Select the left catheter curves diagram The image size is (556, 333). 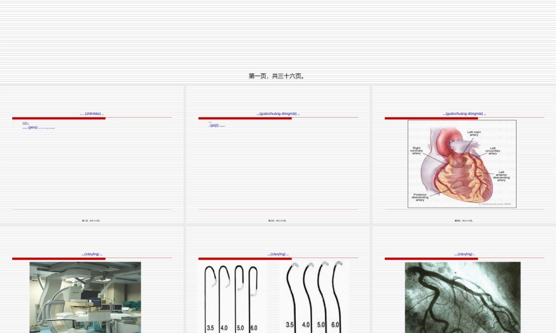tap(232, 297)
